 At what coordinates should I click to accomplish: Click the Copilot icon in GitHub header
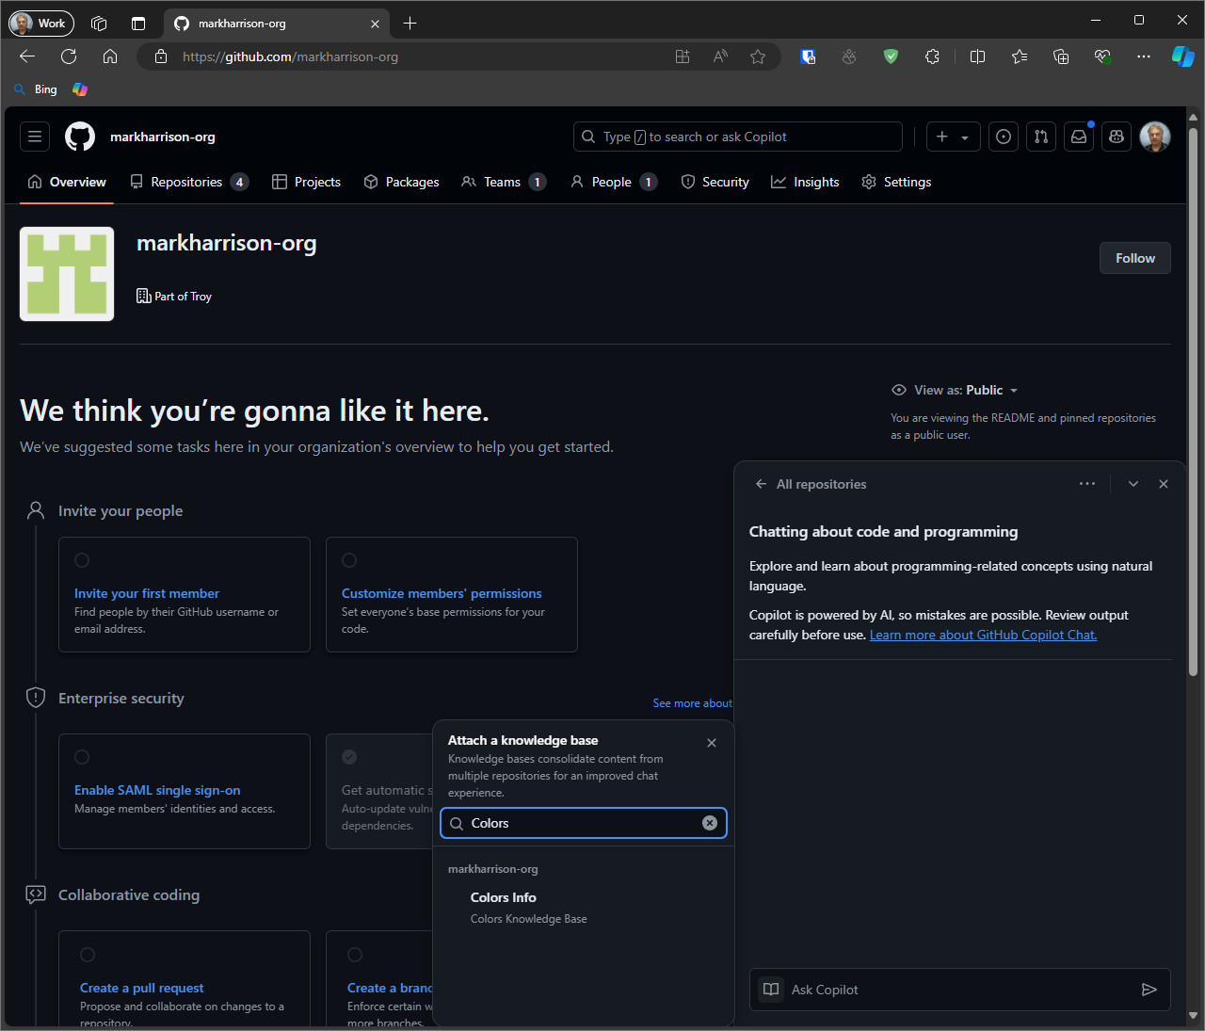click(1117, 137)
